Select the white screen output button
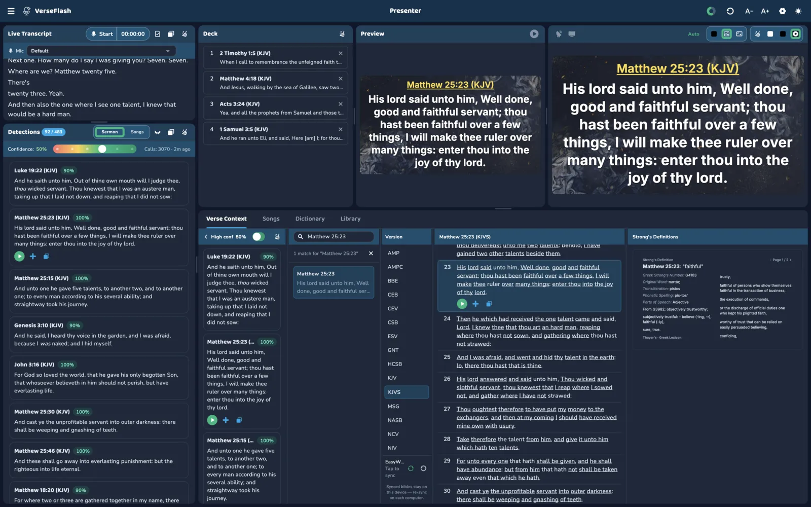This screenshot has height=507, width=811. pos(770,34)
